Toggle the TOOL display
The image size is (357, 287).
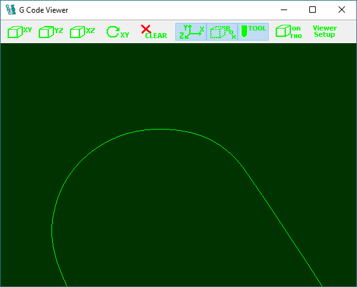click(253, 32)
